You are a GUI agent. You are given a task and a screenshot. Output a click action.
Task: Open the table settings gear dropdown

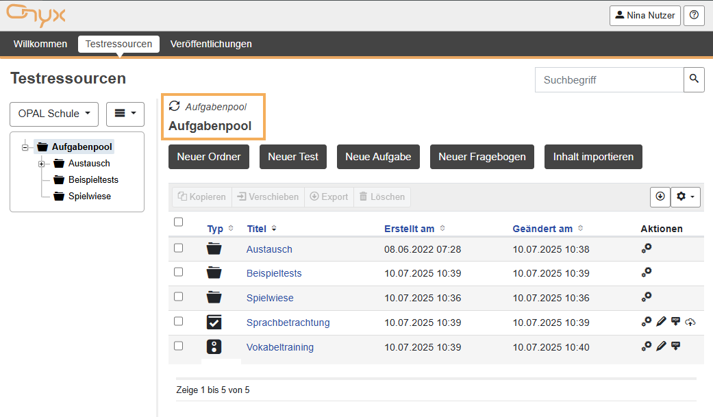pyautogui.click(x=686, y=197)
